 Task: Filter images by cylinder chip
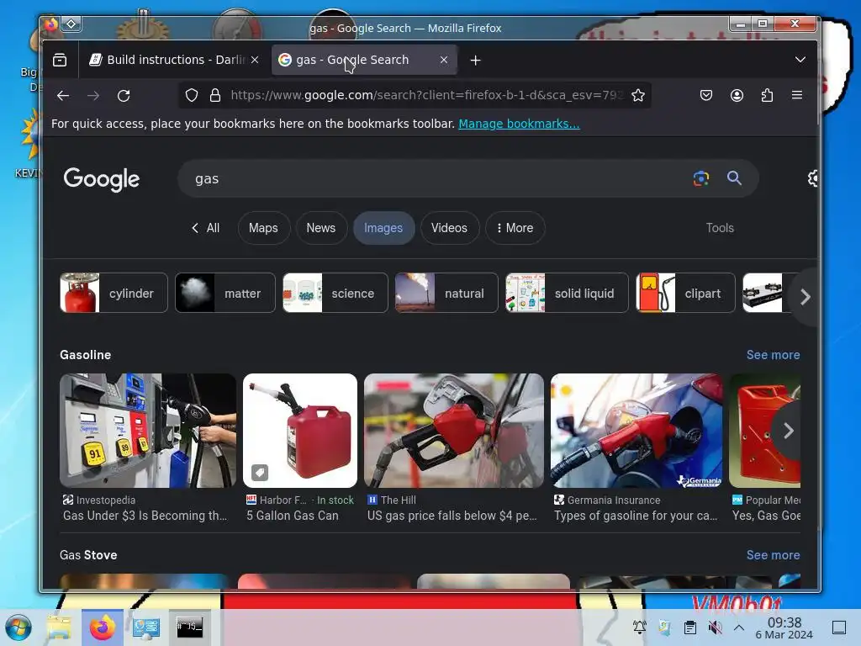pos(114,293)
